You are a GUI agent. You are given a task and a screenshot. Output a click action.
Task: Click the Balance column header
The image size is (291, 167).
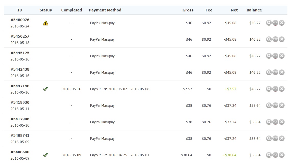click(x=254, y=10)
